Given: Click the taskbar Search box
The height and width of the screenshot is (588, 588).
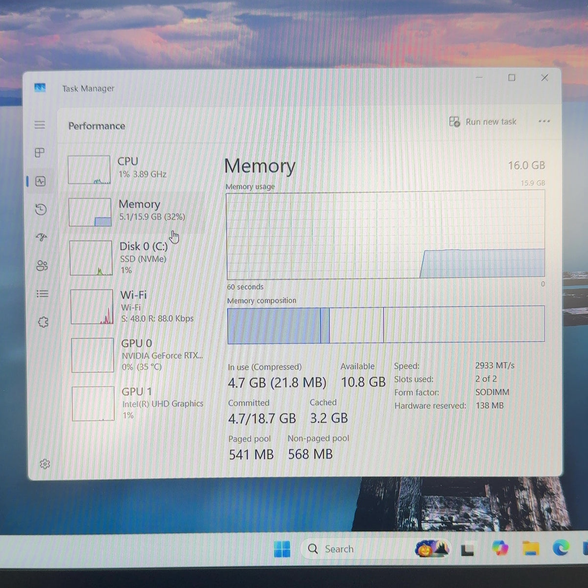Looking at the screenshot, I should click(357, 549).
